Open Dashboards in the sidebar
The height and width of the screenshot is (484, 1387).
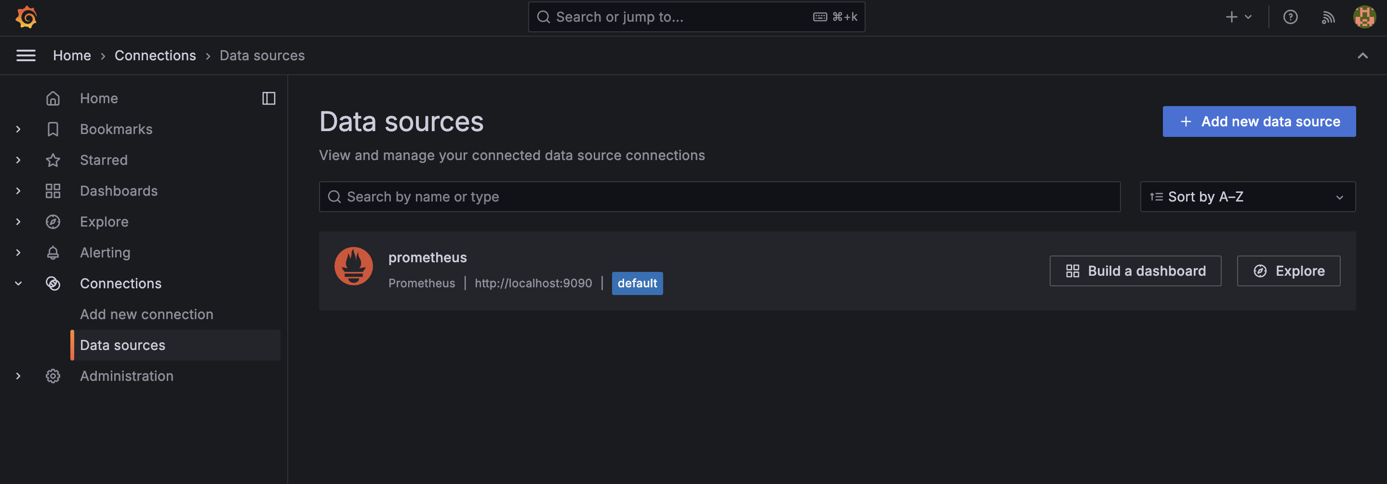119,190
